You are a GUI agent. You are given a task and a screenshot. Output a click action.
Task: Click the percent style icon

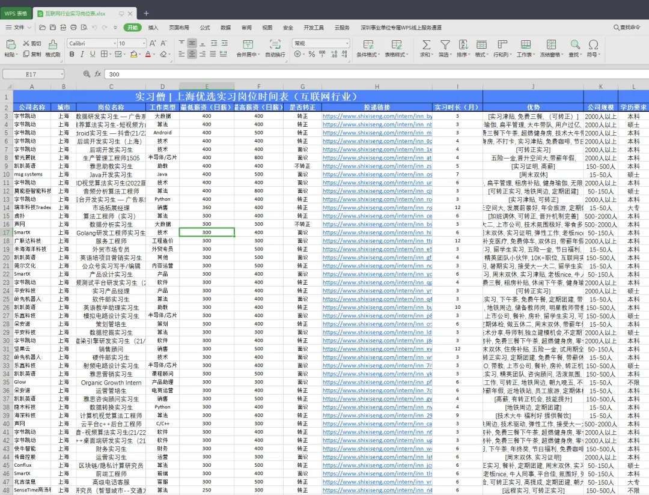(312, 54)
